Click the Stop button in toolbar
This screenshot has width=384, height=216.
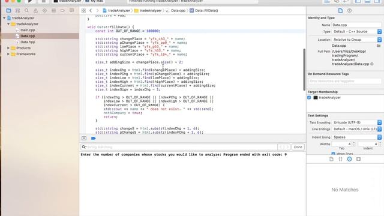pyautogui.click(x=43, y=1)
